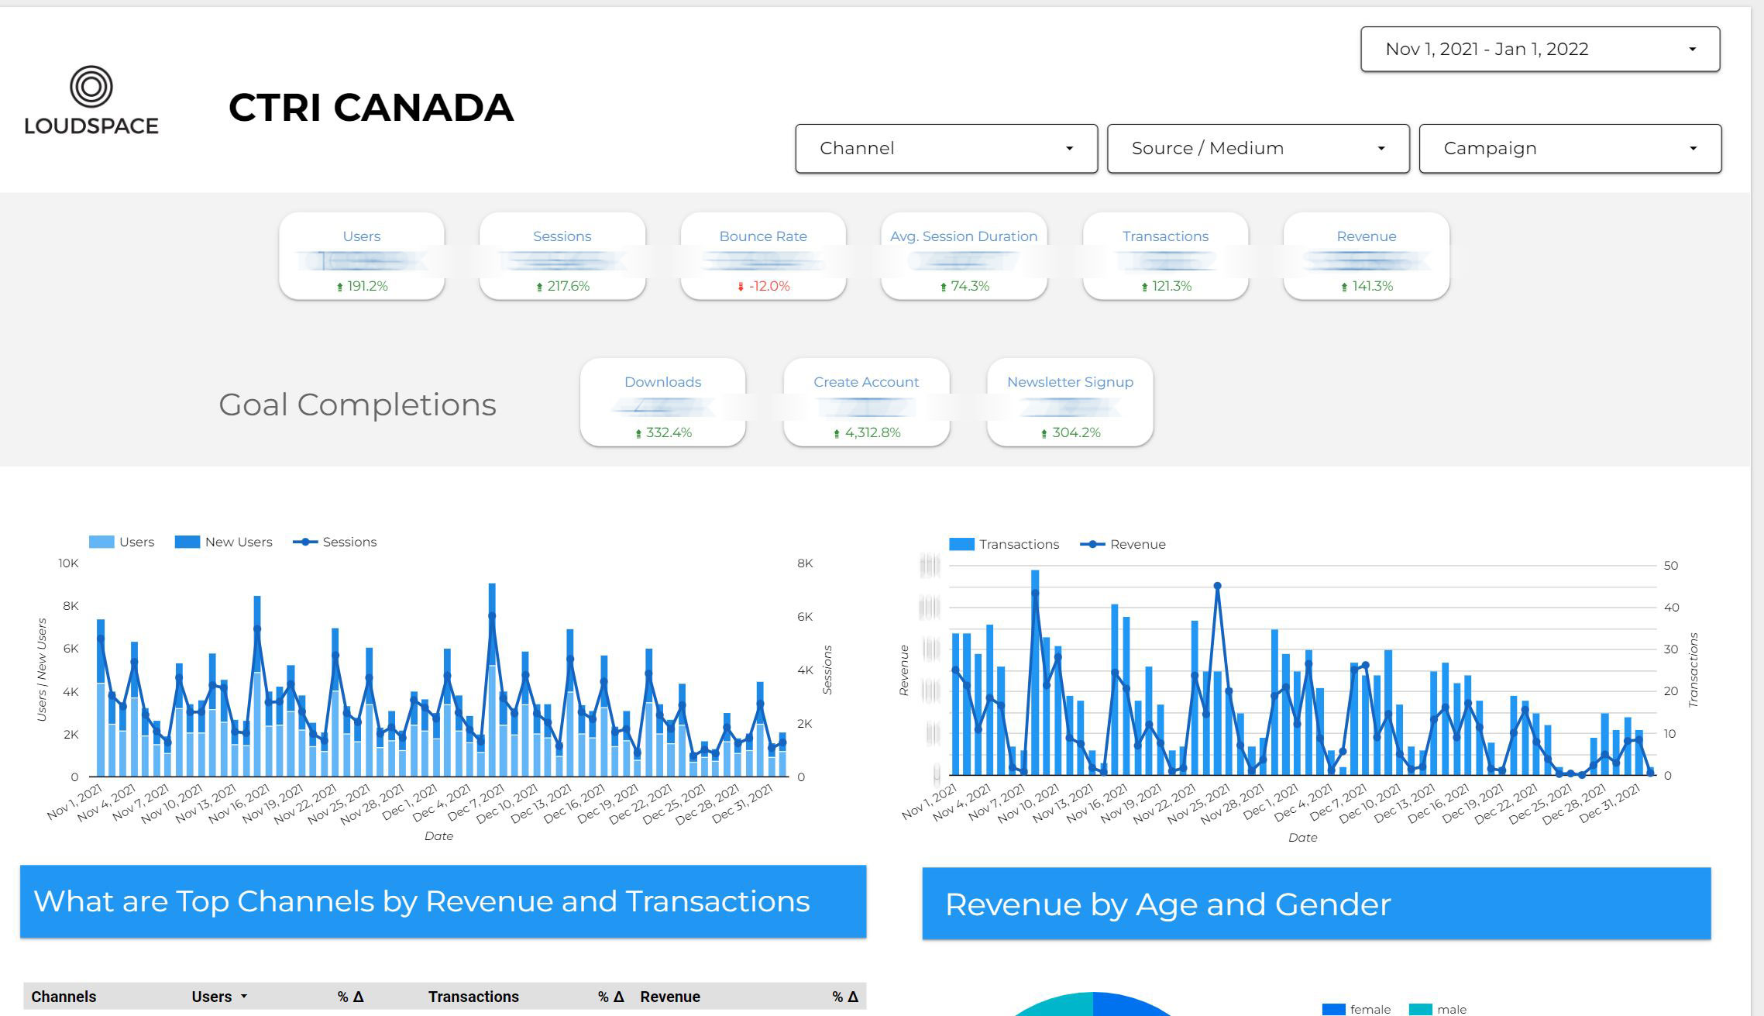Toggle the New Users legend swatch
This screenshot has width=1764, height=1016.
[187, 542]
